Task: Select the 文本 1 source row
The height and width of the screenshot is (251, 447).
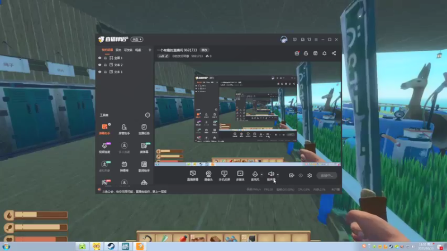Action: click(x=125, y=72)
